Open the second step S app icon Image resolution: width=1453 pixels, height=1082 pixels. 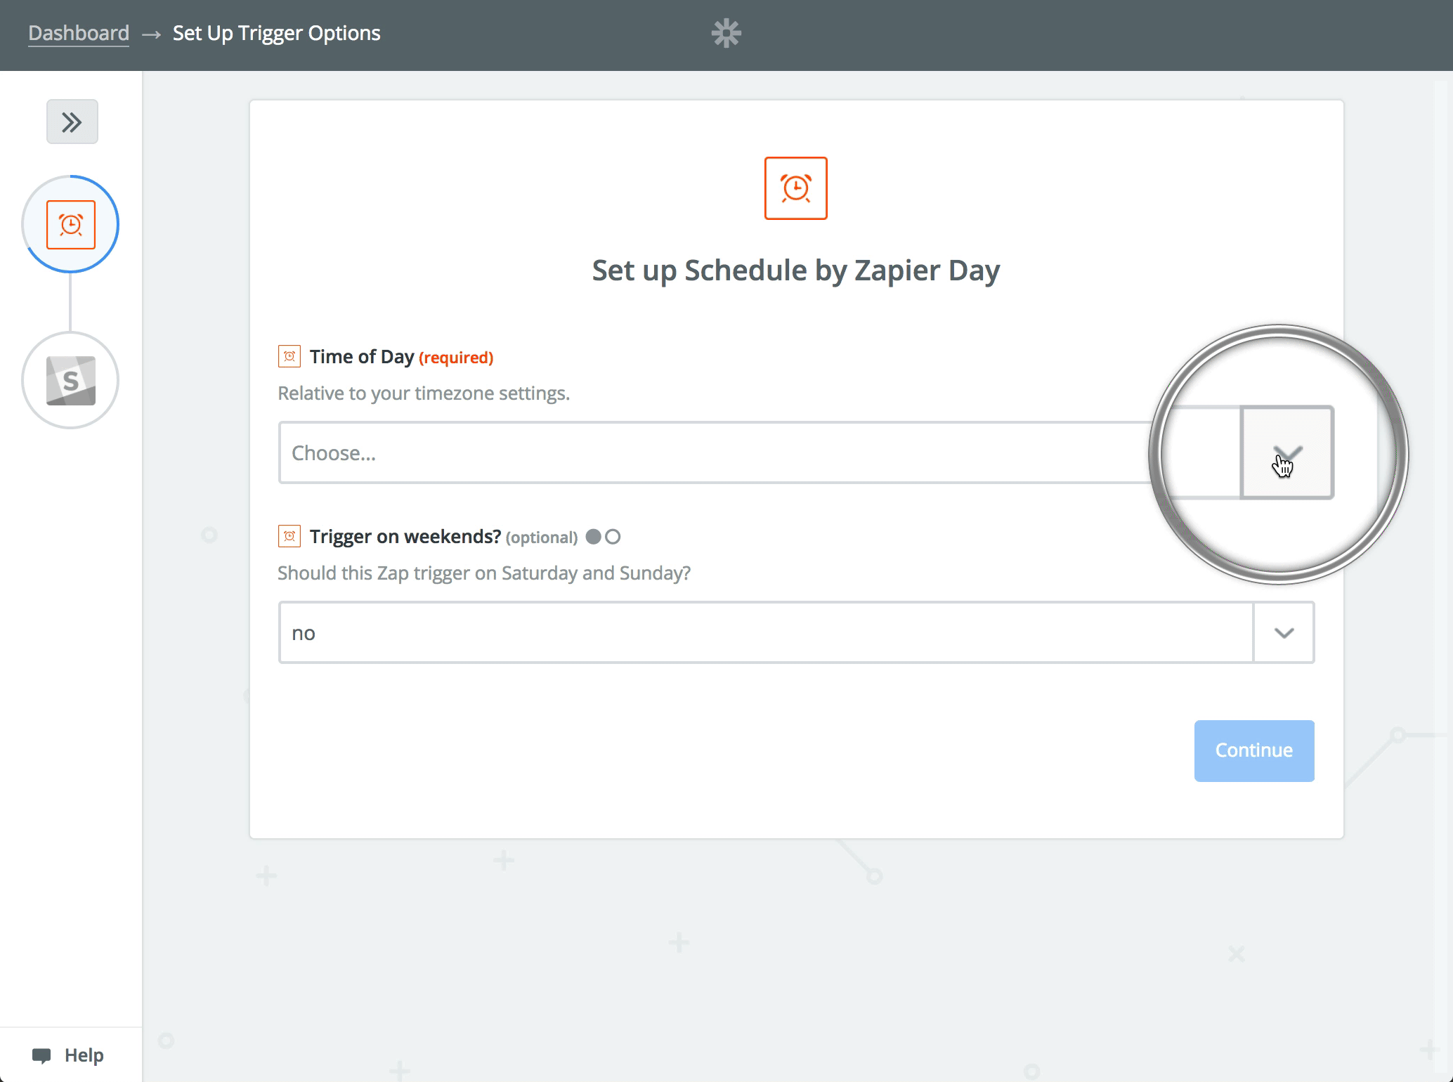71,381
